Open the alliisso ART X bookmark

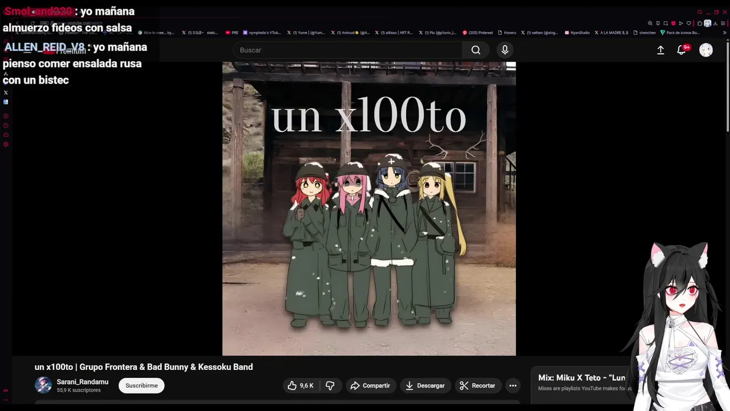click(394, 33)
